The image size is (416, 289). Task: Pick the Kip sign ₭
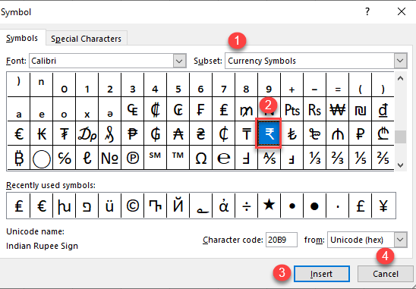point(42,134)
